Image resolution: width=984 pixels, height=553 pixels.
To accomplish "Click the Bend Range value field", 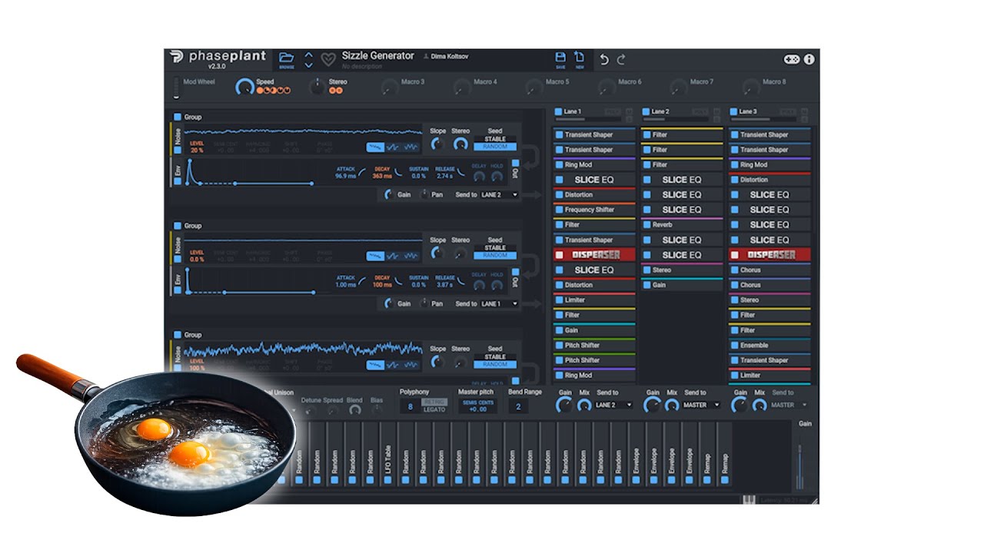I will pos(517,407).
